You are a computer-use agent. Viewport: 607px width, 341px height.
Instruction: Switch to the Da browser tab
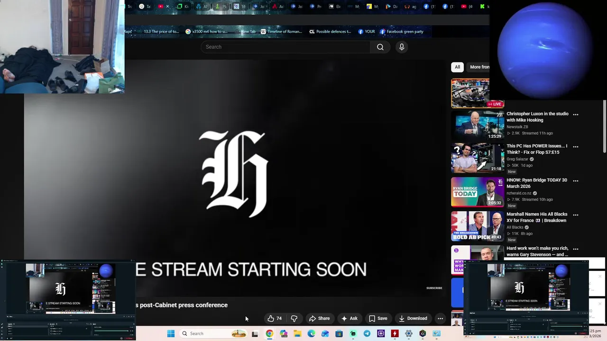click(392, 7)
